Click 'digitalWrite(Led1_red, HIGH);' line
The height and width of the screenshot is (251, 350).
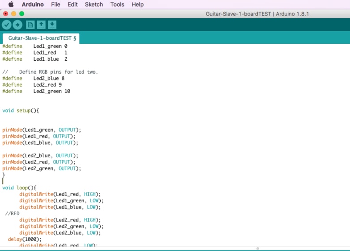pyautogui.click(x=60, y=194)
